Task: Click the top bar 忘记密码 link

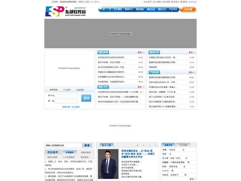Action: [95, 2]
